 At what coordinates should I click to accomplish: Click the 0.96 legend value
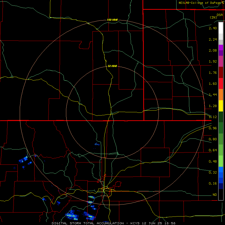click(213, 128)
